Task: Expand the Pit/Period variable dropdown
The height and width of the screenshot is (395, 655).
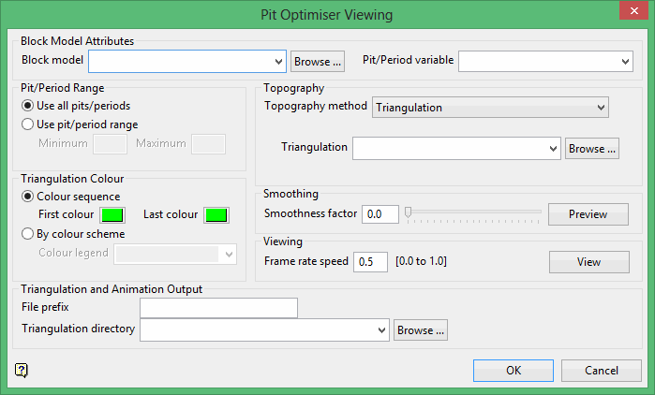Action: click(x=626, y=61)
